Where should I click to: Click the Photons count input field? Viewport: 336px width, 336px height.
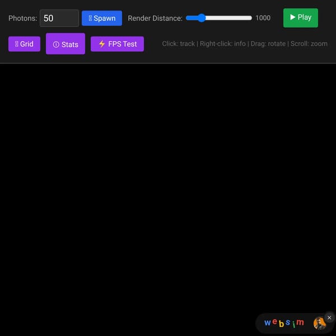coord(59,18)
